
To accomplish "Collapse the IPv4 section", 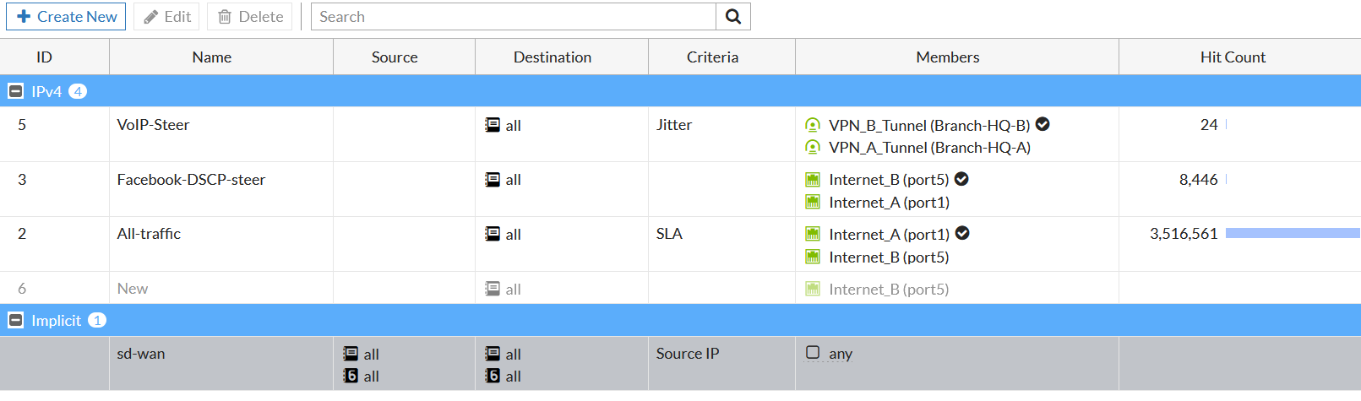I will (15, 91).
